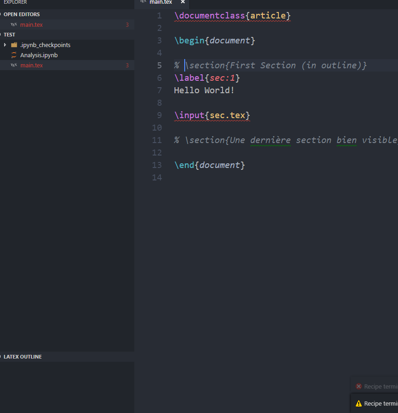Click the error count badge on TEST main.tex row
Screen dimensions: 398x413
(x=127, y=66)
